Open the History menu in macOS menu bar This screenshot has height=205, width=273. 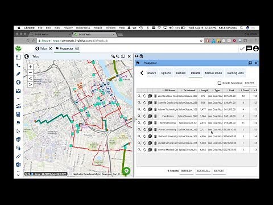pos(68,28)
